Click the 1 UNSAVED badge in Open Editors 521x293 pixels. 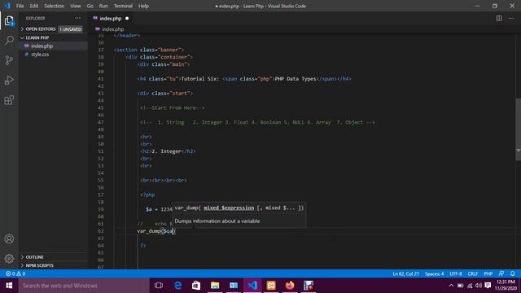(70, 29)
